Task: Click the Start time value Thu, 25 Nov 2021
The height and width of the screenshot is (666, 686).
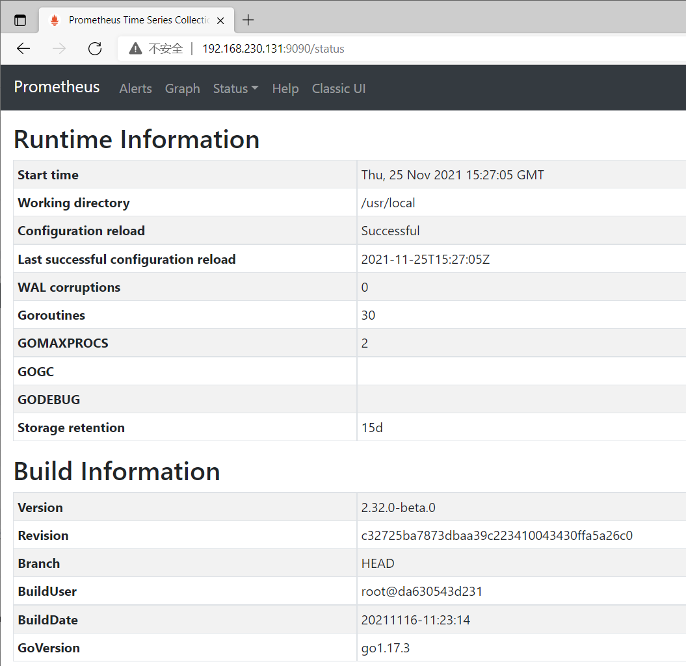Action: [453, 175]
